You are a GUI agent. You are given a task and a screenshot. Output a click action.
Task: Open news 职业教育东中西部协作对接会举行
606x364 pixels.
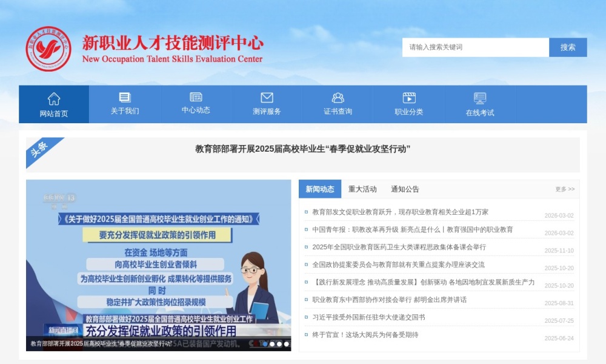pyautogui.click(x=389, y=300)
